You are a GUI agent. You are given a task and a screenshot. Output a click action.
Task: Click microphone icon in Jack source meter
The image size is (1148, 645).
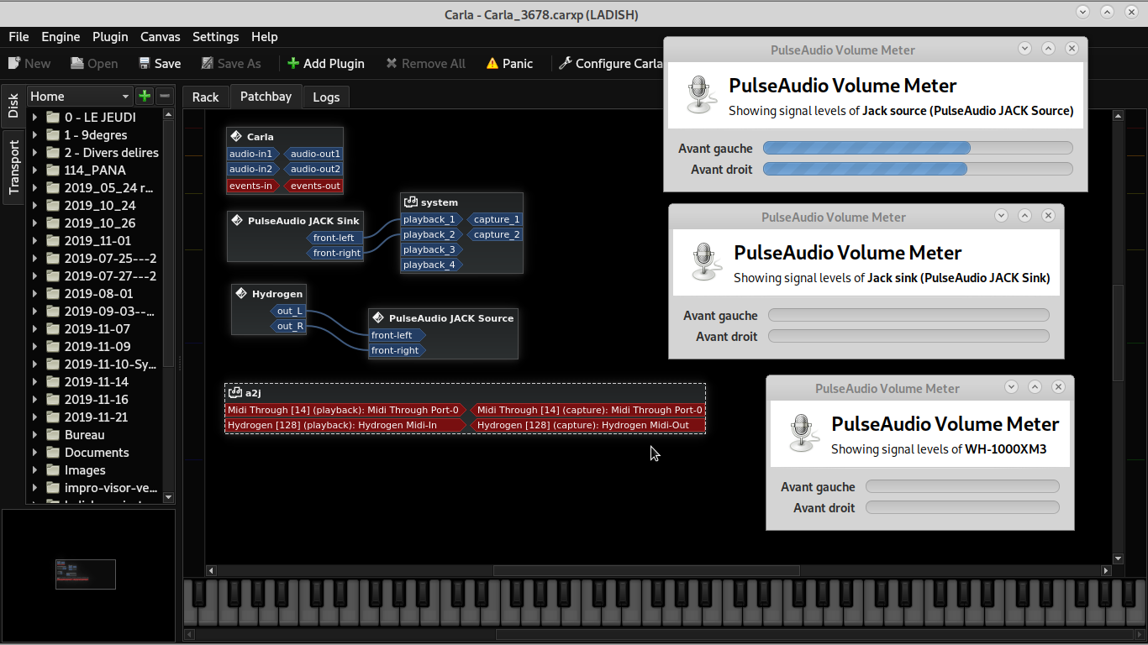click(699, 94)
